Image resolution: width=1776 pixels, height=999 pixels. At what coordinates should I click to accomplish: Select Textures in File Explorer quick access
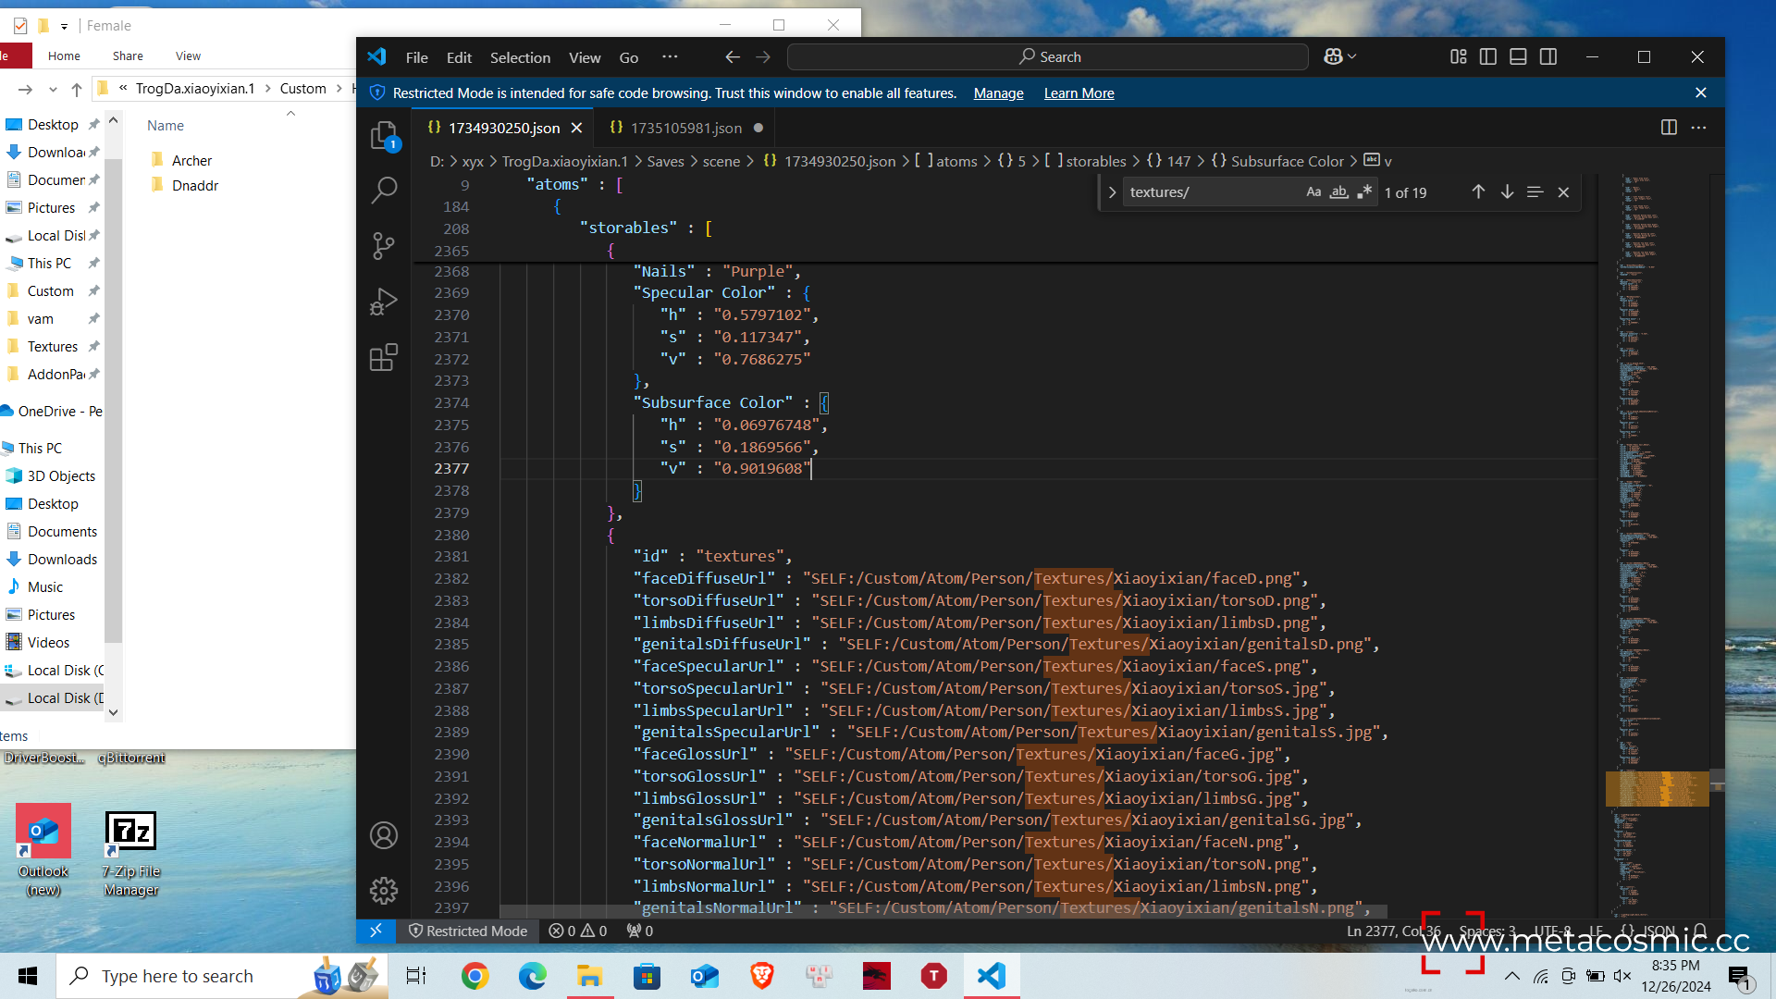coord(53,346)
